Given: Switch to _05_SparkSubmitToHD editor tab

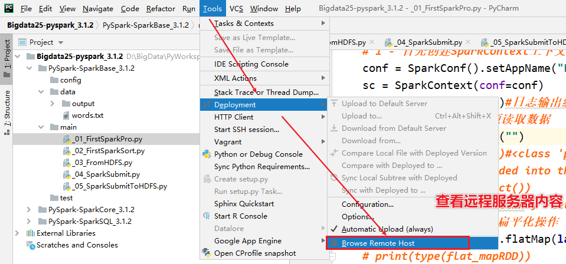Looking at the screenshot, I should [x=524, y=42].
